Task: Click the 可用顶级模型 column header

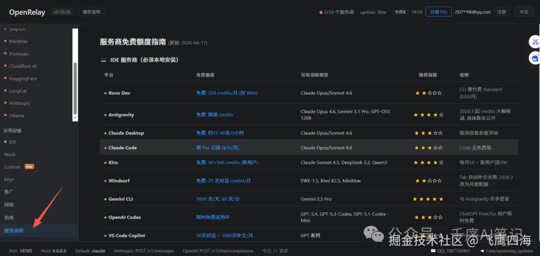Action: click(314, 75)
